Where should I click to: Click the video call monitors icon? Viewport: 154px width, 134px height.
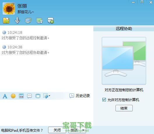[28, 20]
